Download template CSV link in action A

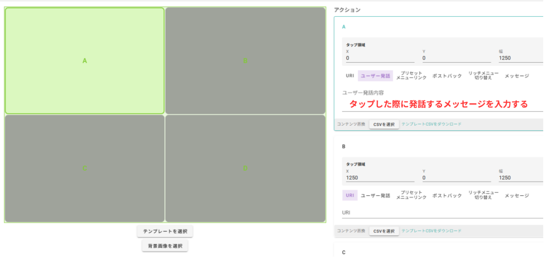[431, 124]
